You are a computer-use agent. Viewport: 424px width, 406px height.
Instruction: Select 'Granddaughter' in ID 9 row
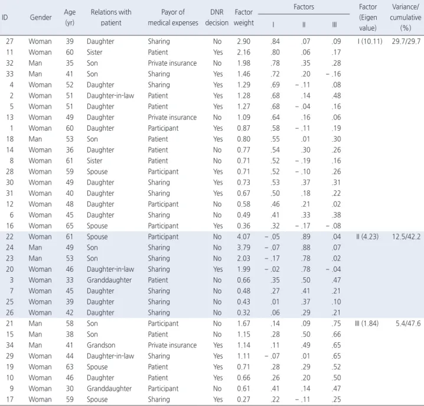pos(109,389)
